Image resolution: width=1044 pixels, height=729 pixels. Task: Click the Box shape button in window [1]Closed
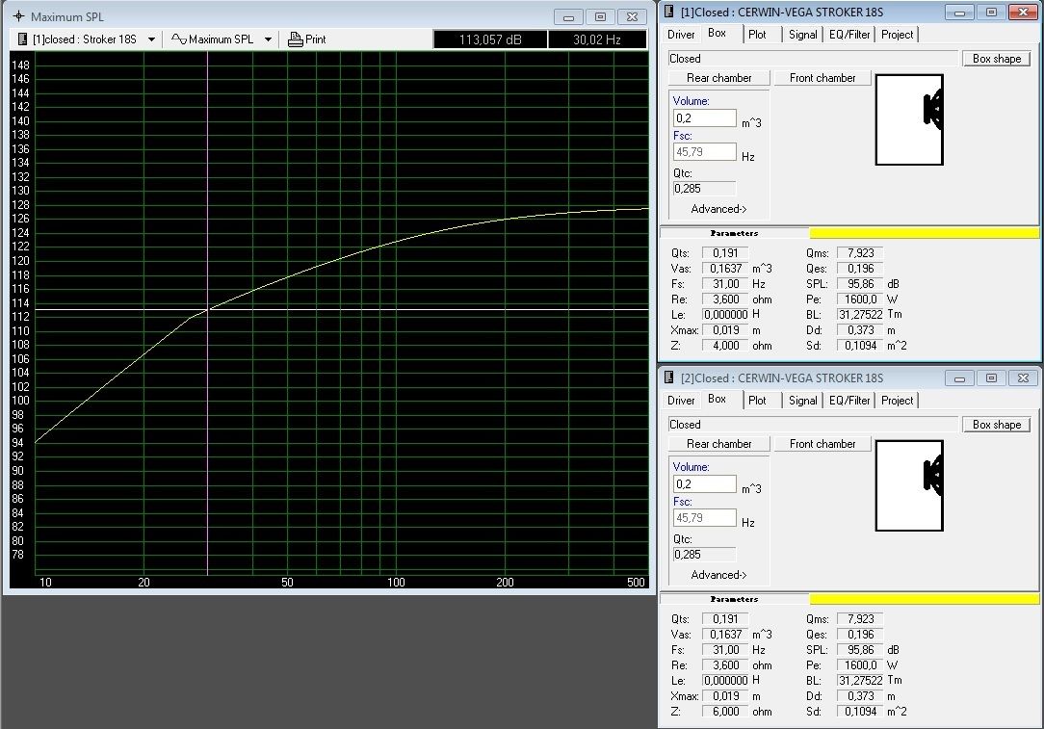pyautogui.click(x=996, y=59)
